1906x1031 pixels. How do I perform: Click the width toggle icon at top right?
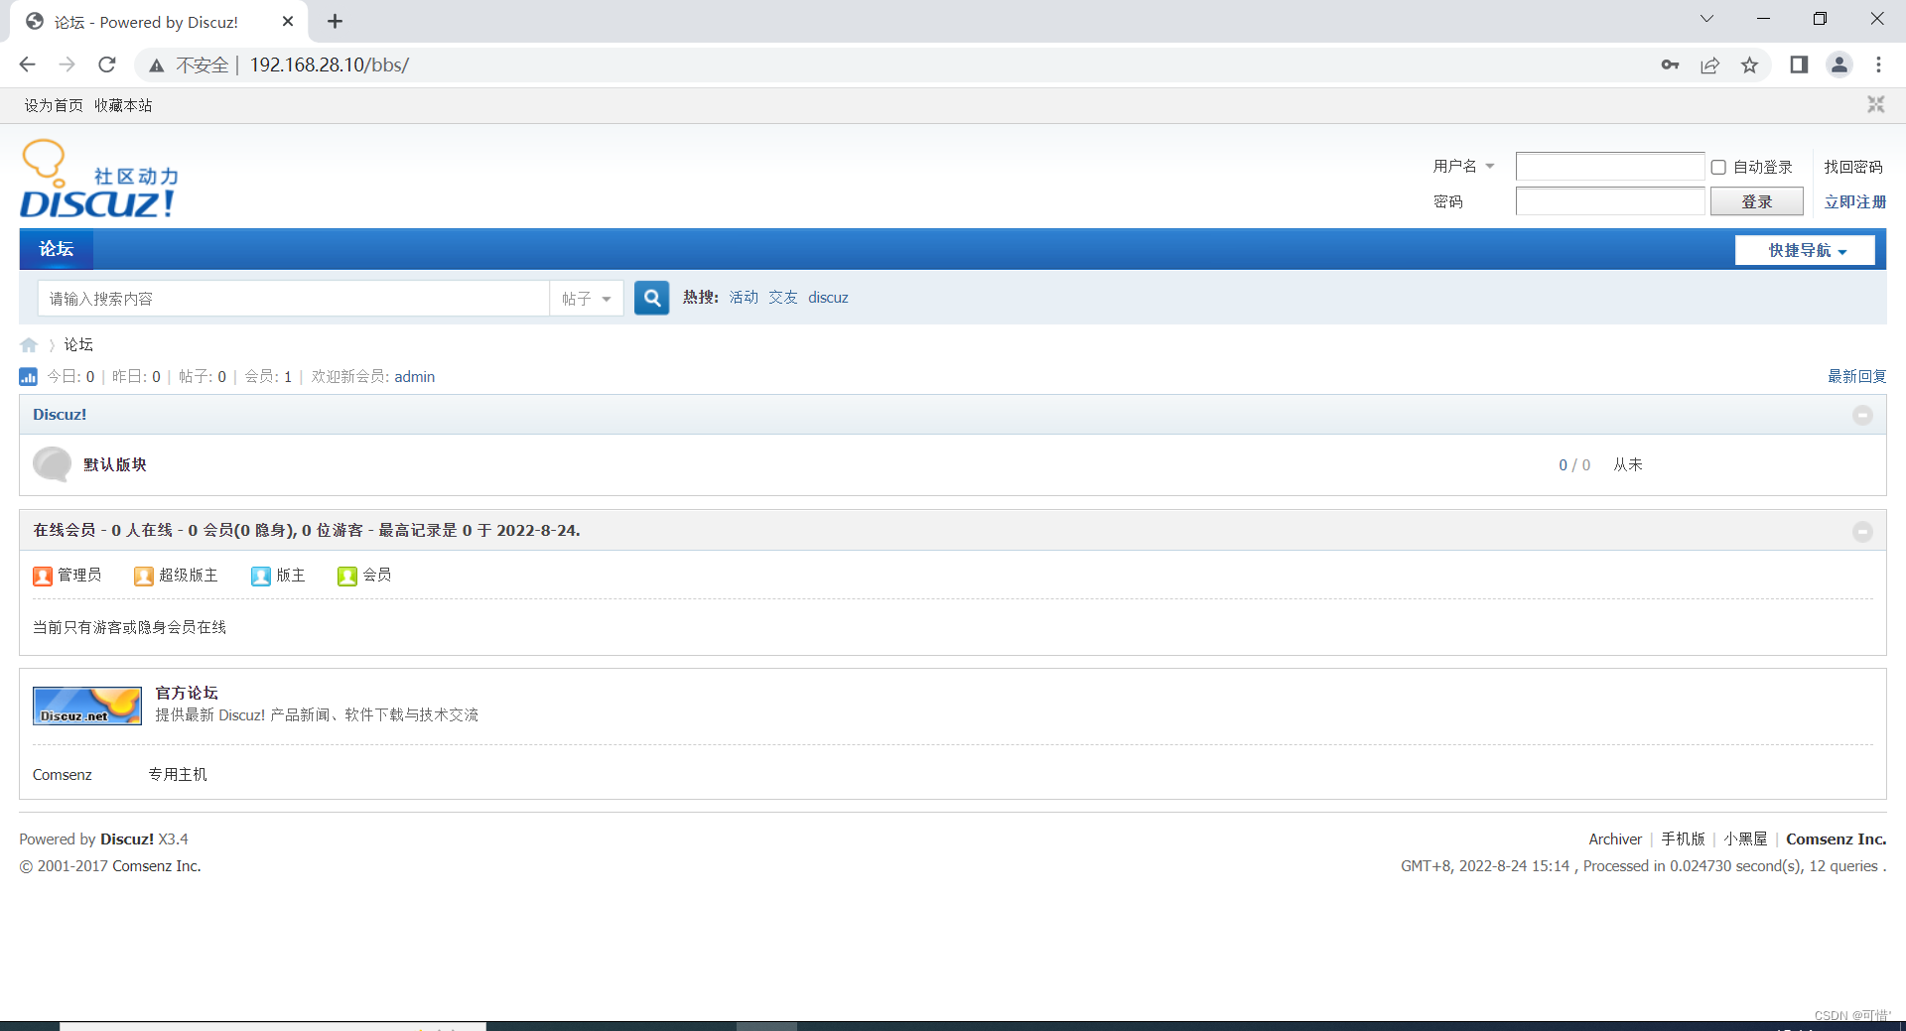click(x=1875, y=104)
